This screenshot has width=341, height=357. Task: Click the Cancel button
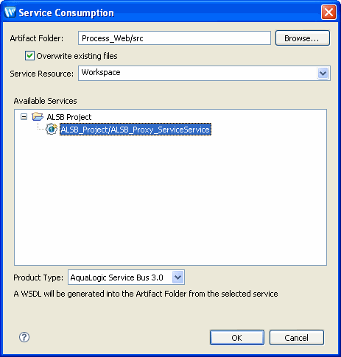pyautogui.click(x=297, y=338)
